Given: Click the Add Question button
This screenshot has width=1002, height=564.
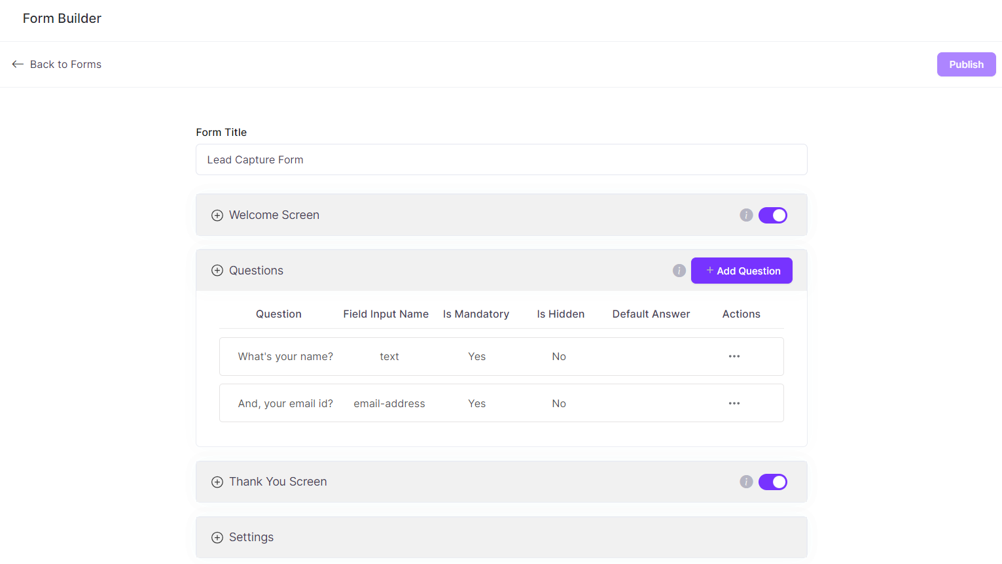Looking at the screenshot, I should tap(742, 270).
